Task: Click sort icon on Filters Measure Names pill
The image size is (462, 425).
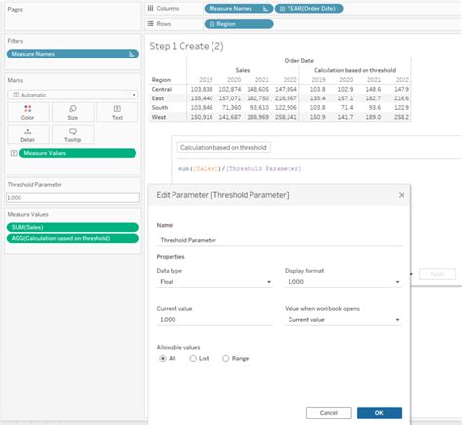Action: 131,54
